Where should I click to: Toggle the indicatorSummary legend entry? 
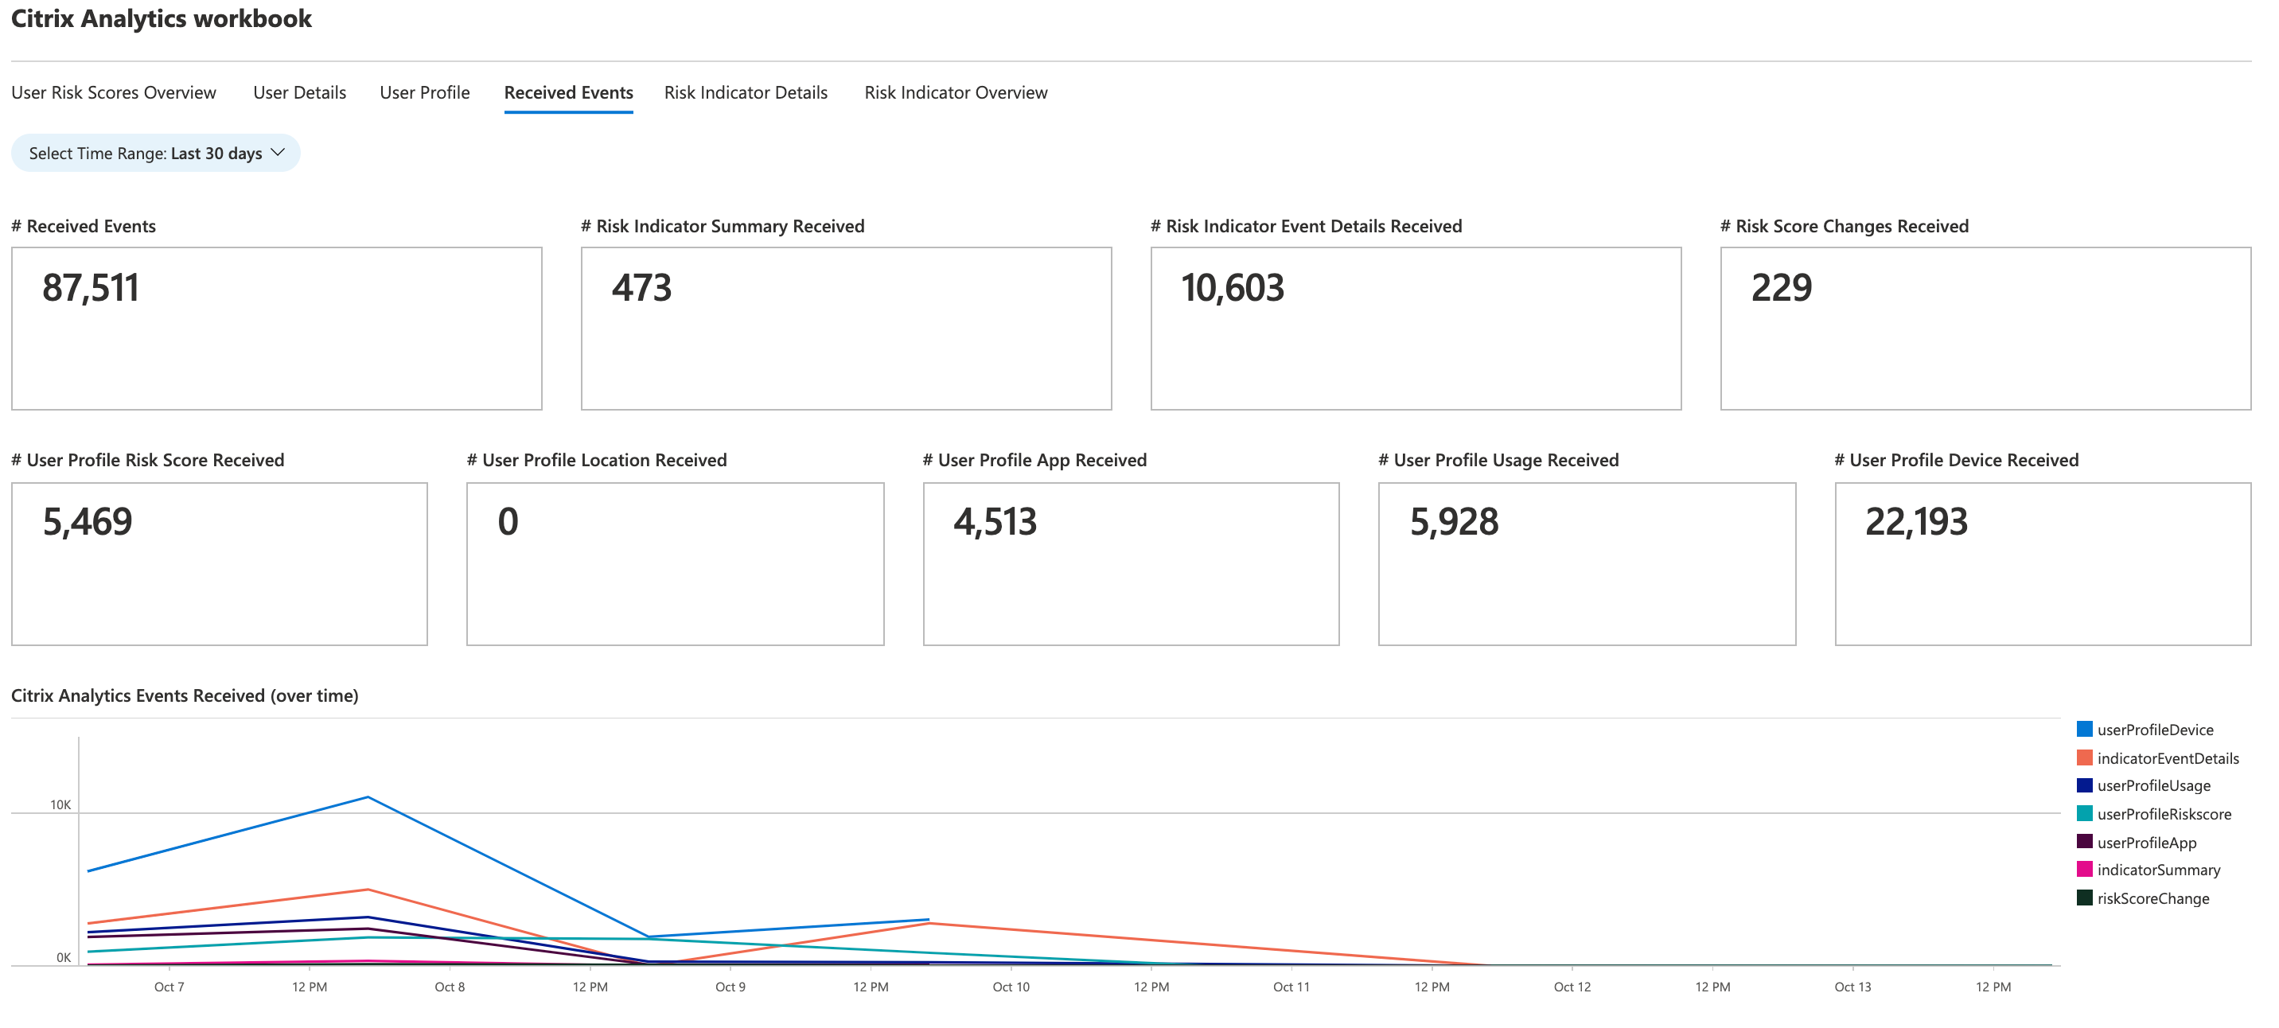(2158, 870)
